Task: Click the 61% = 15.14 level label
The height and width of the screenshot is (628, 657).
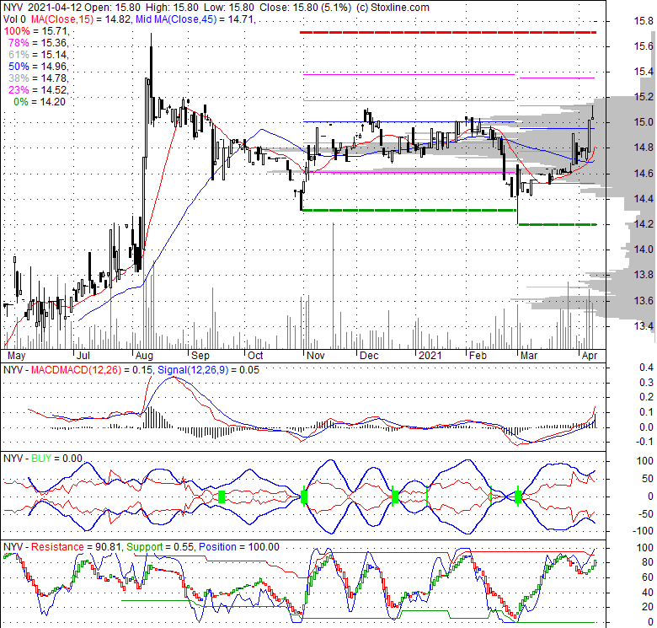Action: point(38,55)
